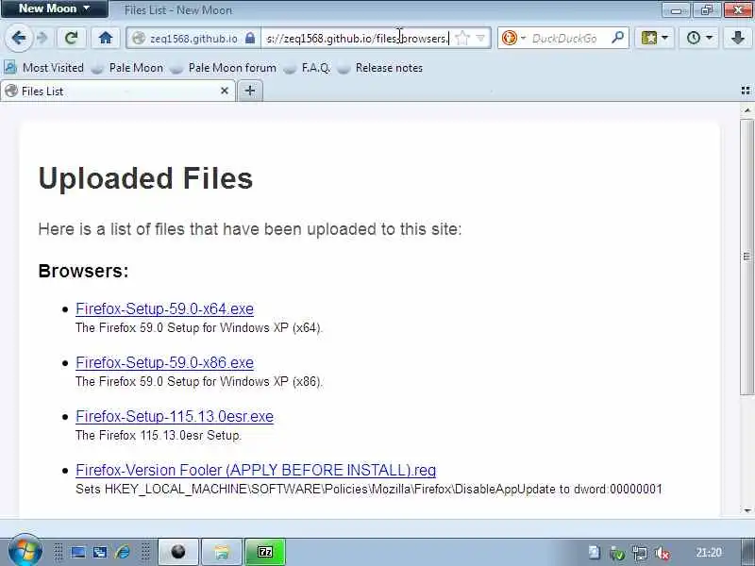
Task: Click the search magnifier icon
Action: [618, 38]
